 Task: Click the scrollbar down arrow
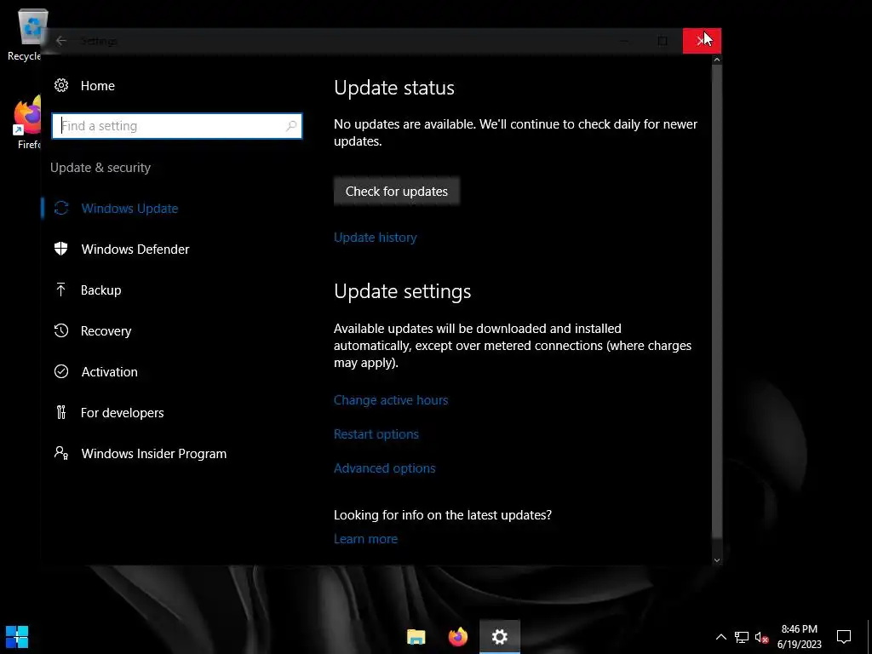point(717,560)
